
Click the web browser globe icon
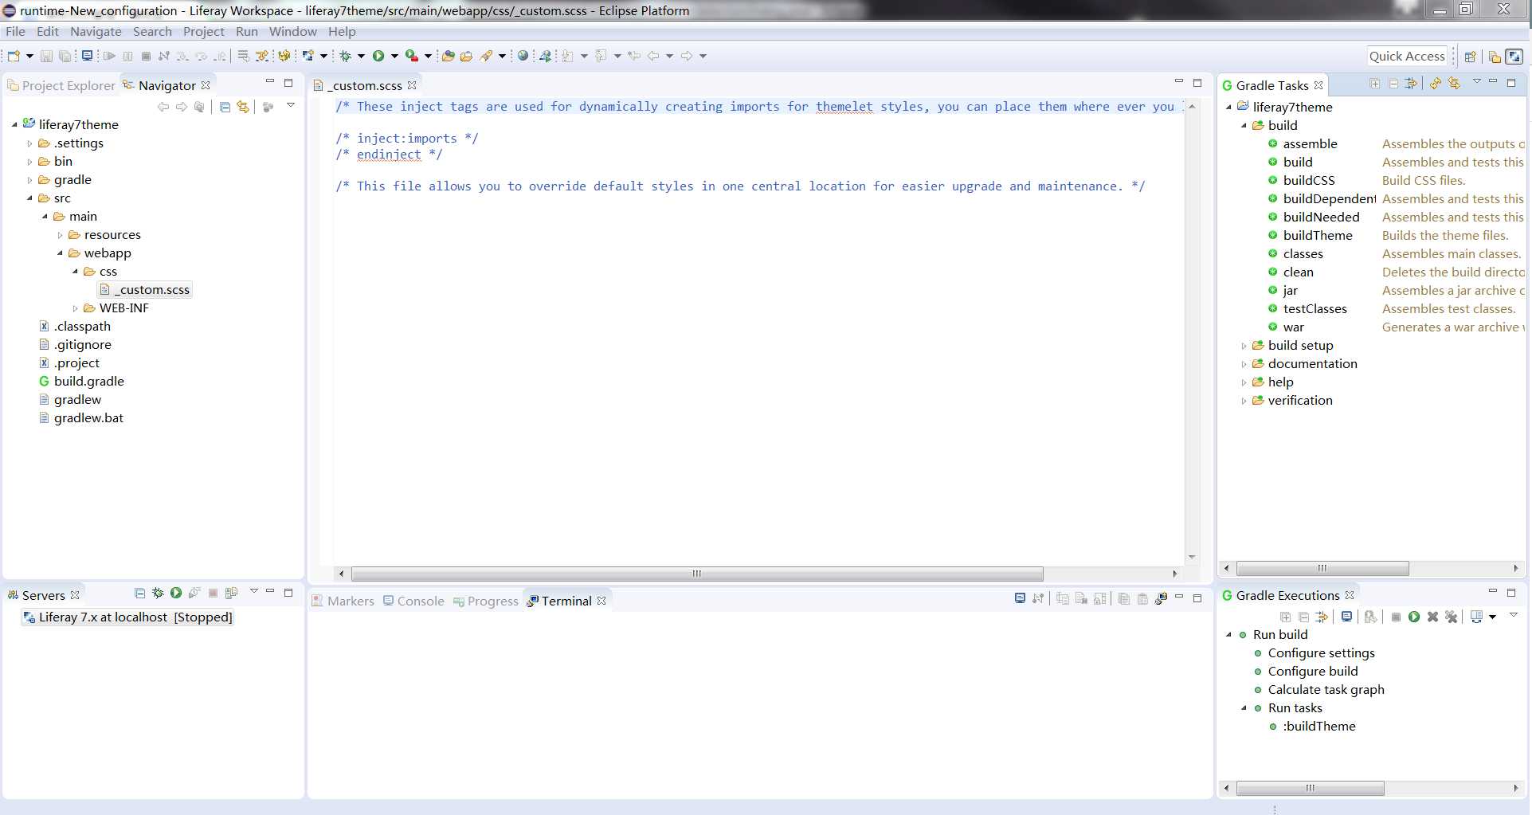[523, 56]
